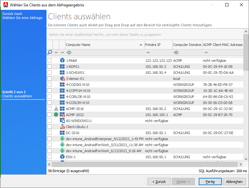Tick the checkbox for 1-RDP01
Viewport: 249px width, 188px height.
50,67
